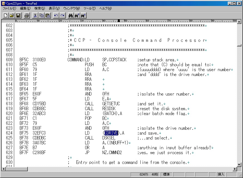This screenshot has width=243, height=178.
Task: Open the ウィンドウ(W) menu
Action: pos(72,8)
